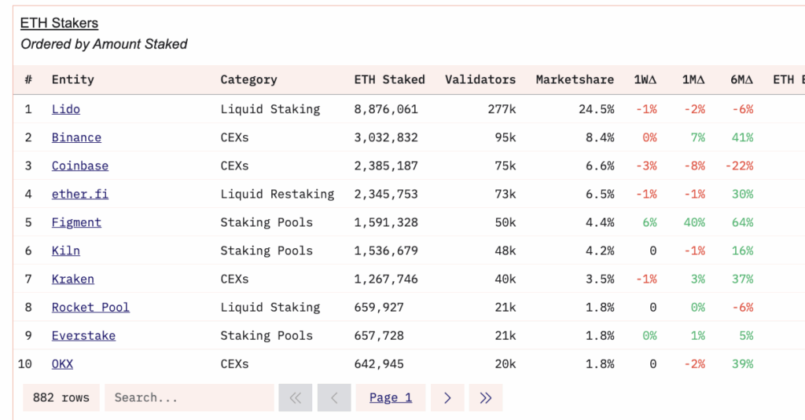Click the Ordered by Amount Staked subtitle

coord(104,44)
